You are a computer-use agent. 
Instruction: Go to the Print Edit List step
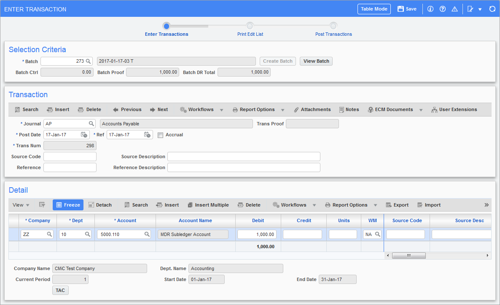tap(250, 26)
